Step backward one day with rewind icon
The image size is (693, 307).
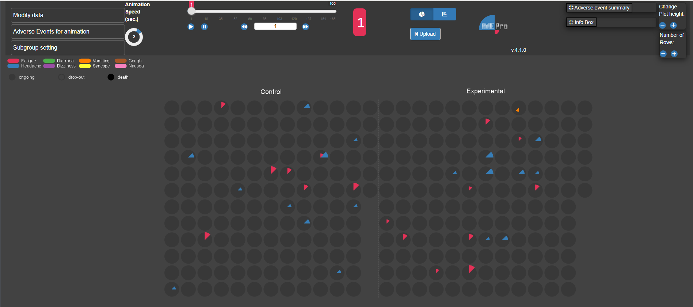[244, 27]
